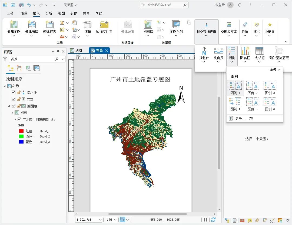Open the Favorites (收藏夹) group
The width and height of the screenshot is (292, 225).
point(270,29)
